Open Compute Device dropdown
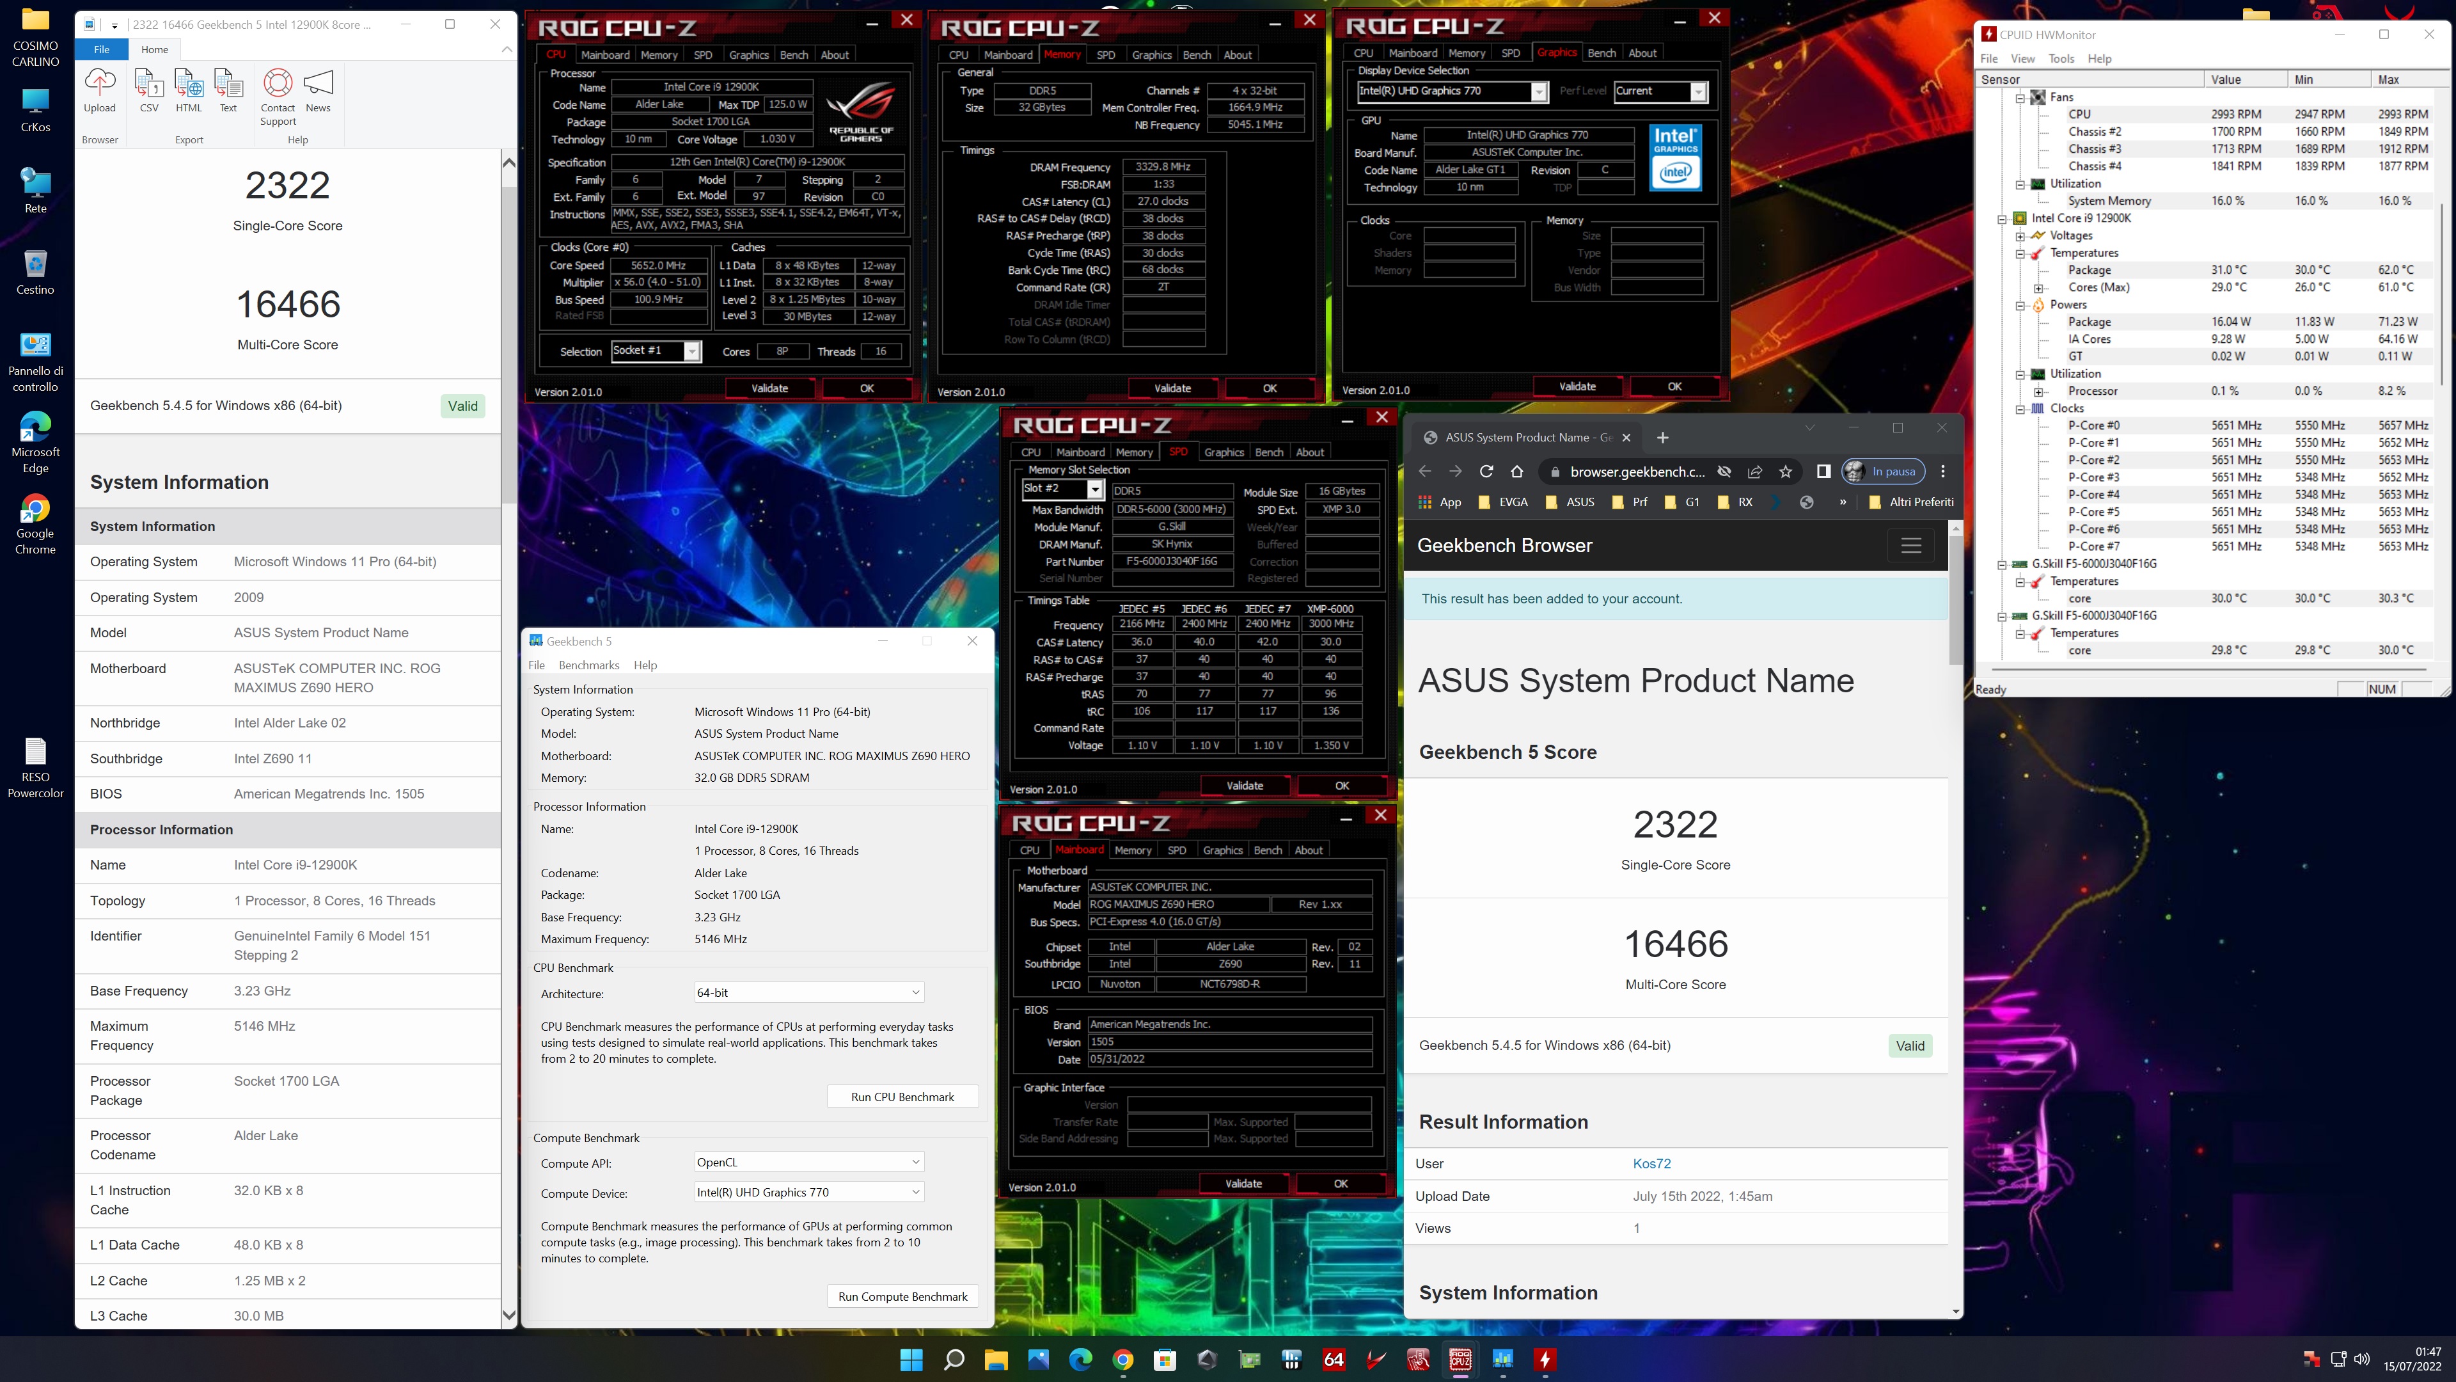This screenshot has height=1382, width=2456. 808,1192
